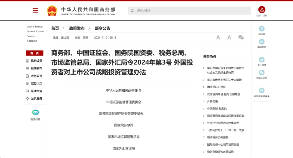
Task: Click the 登录 login link
Action: tap(258, 16)
